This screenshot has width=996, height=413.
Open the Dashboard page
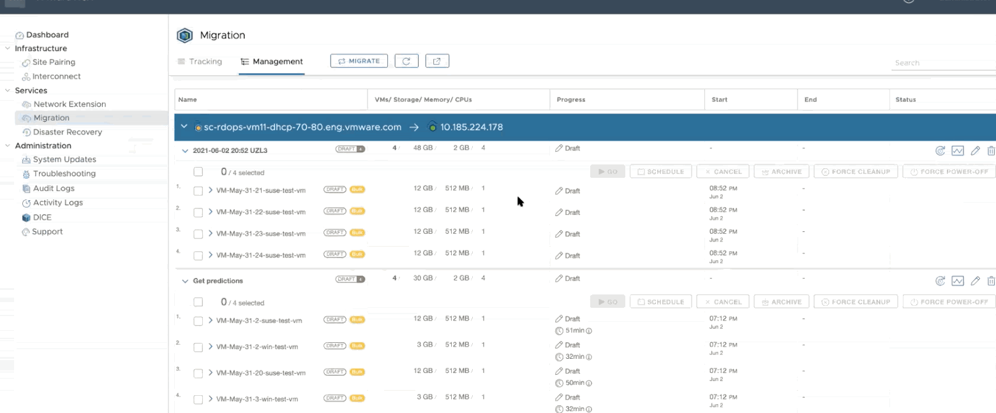47,35
